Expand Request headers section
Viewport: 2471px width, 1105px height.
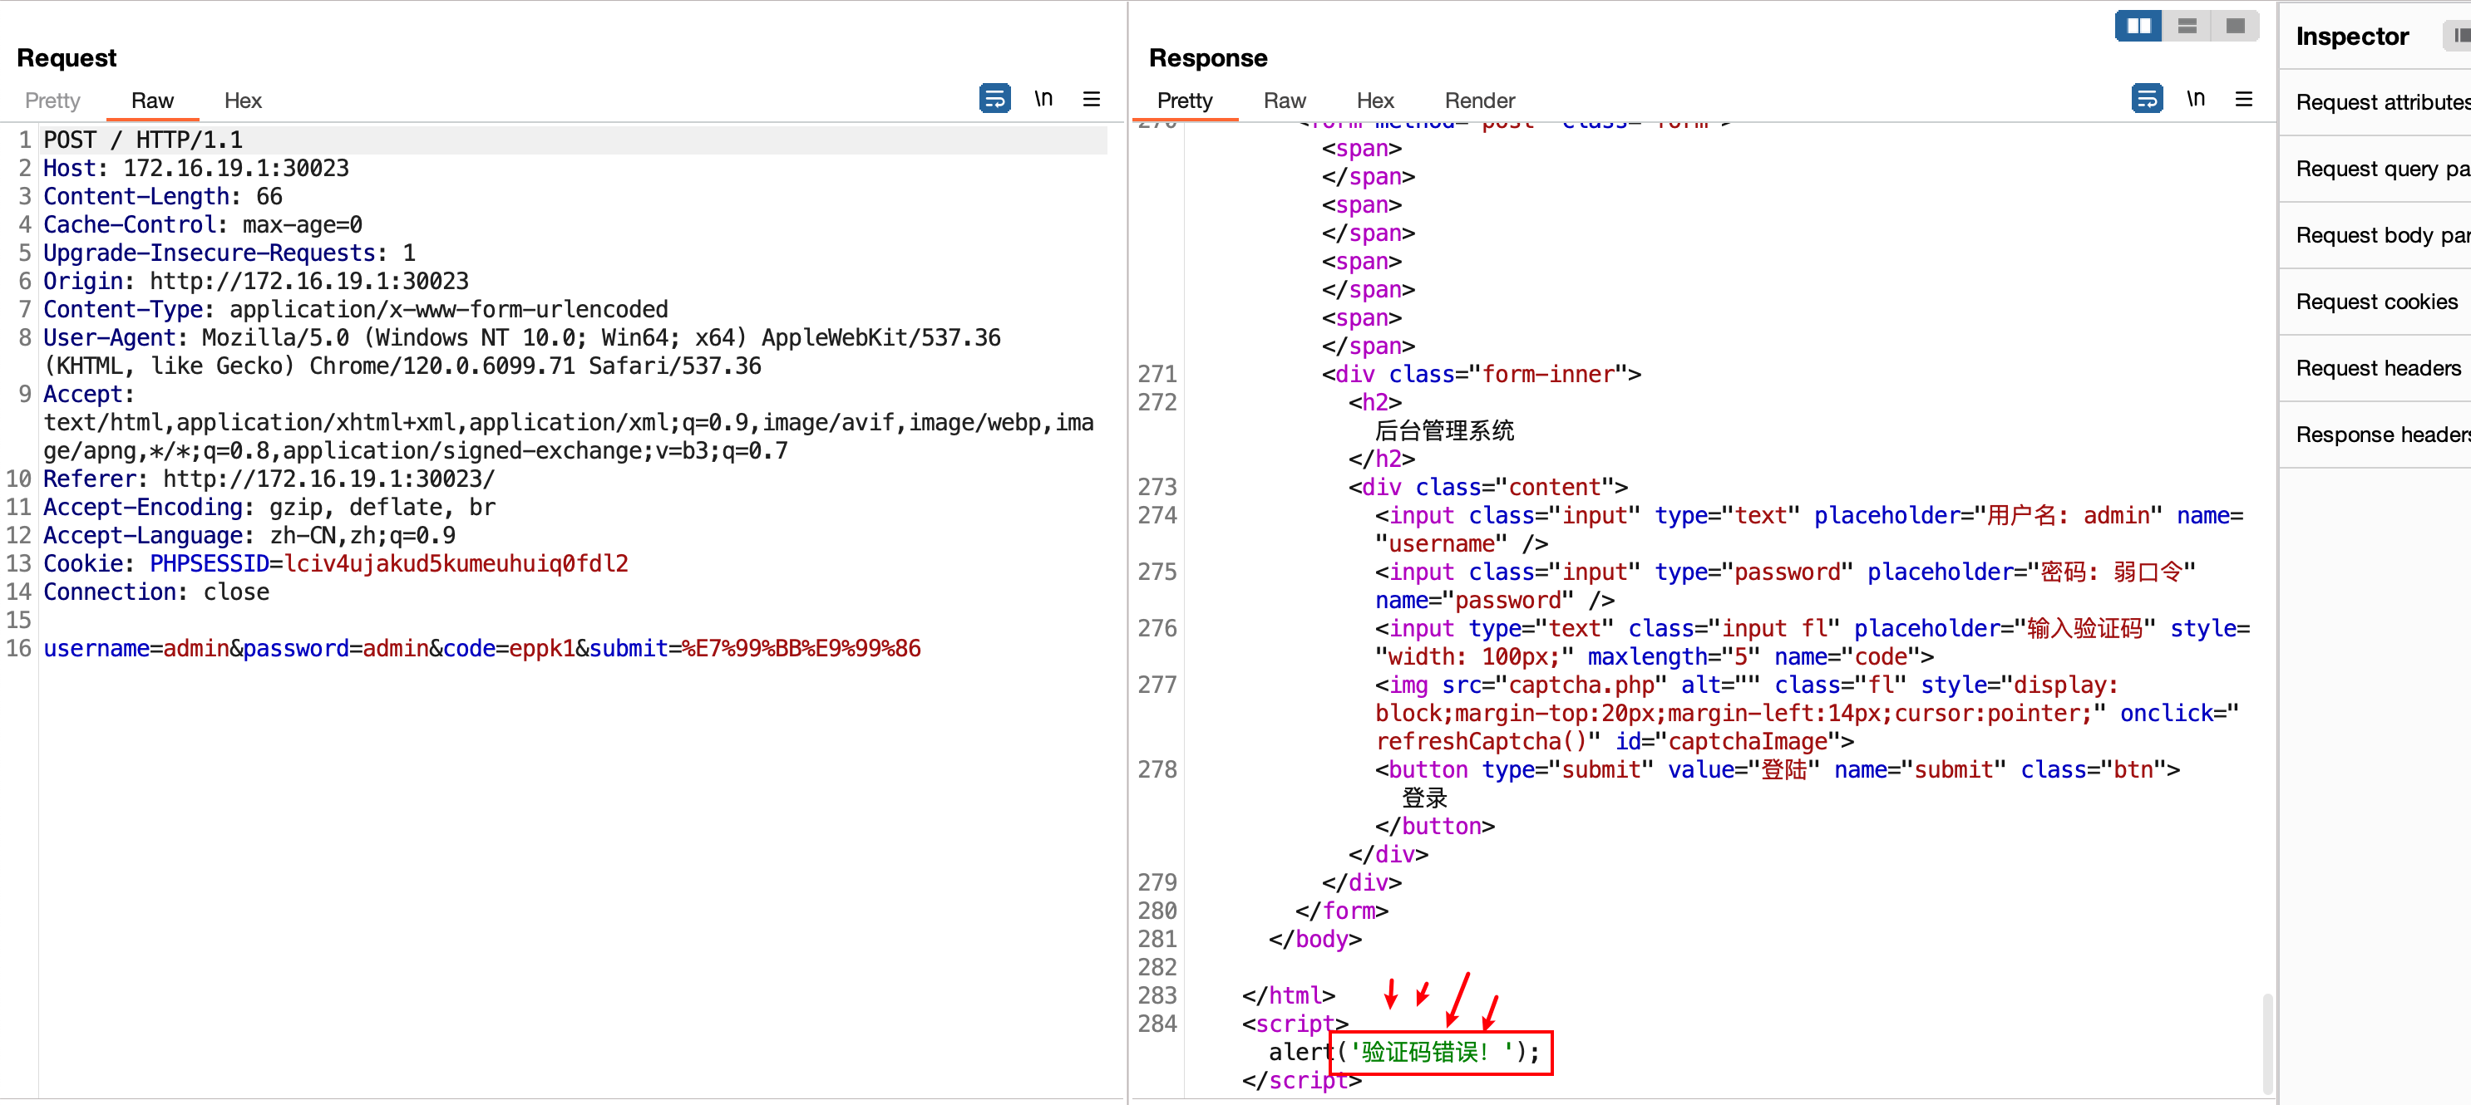click(x=2375, y=368)
